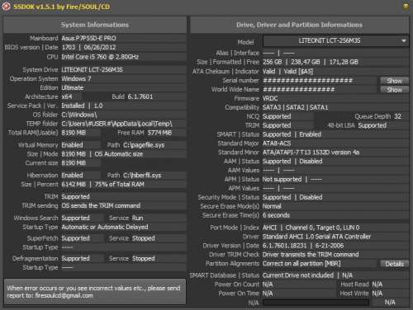413x310 pixels.
Task: Click the Driver TRIM Check result text
Action: point(311,255)
